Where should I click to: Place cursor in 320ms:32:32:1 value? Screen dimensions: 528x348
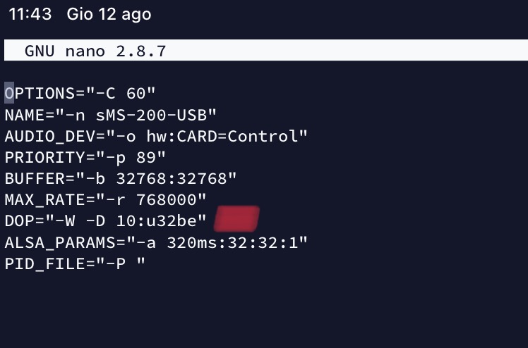tap(232, 243)
